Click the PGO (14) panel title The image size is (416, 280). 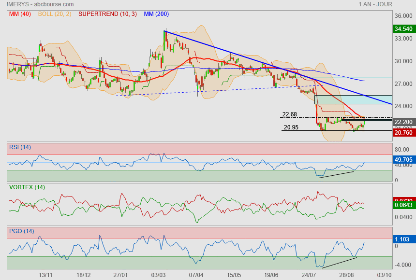point(21,231)
